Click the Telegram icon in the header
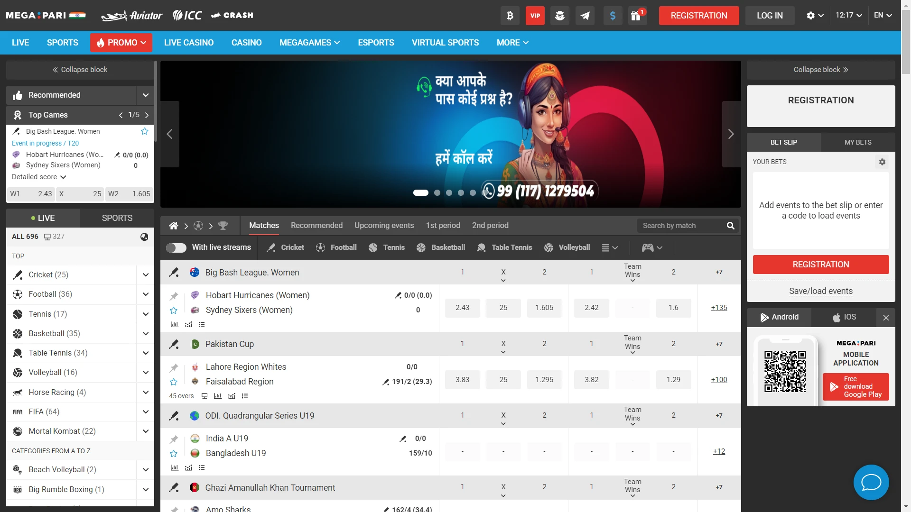Viewport: 911px width, 512px height. tap(585, 16)
